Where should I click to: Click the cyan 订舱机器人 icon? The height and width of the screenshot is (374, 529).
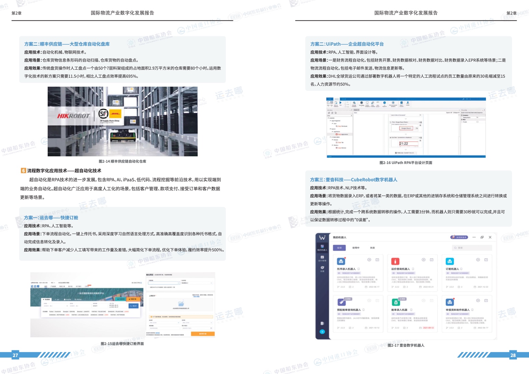pyautogui.click(x=450, y=261)
